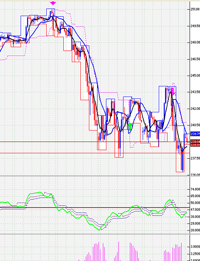Select the 243.50 price axis label

coord(195,92)
